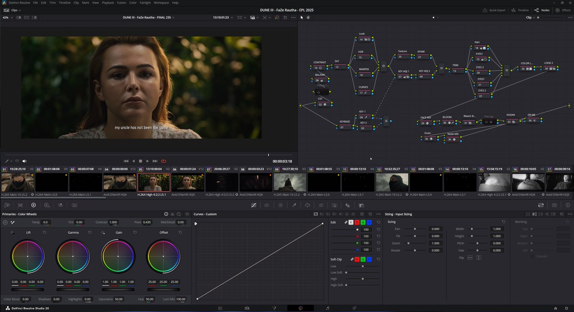
Task: Click the Saturation value field
Action: pyautogui.click(x=118, y=299)
